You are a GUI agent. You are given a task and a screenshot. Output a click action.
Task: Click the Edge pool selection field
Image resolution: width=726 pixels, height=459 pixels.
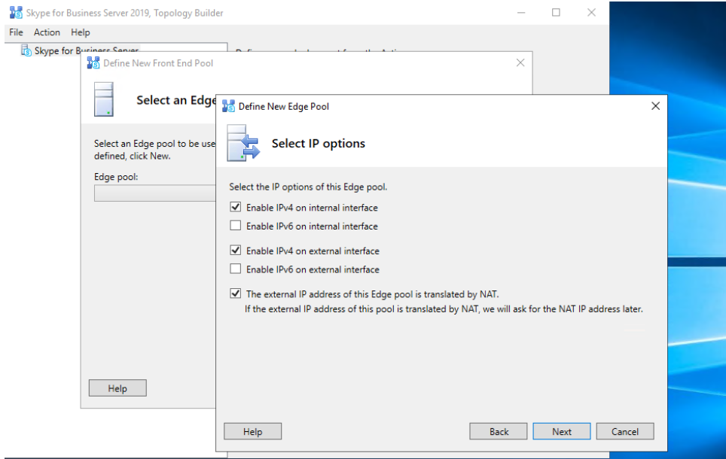(154, 193)
